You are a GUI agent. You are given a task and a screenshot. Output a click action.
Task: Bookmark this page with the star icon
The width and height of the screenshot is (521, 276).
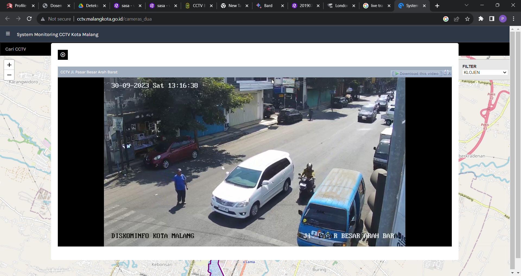coord(467,19)
